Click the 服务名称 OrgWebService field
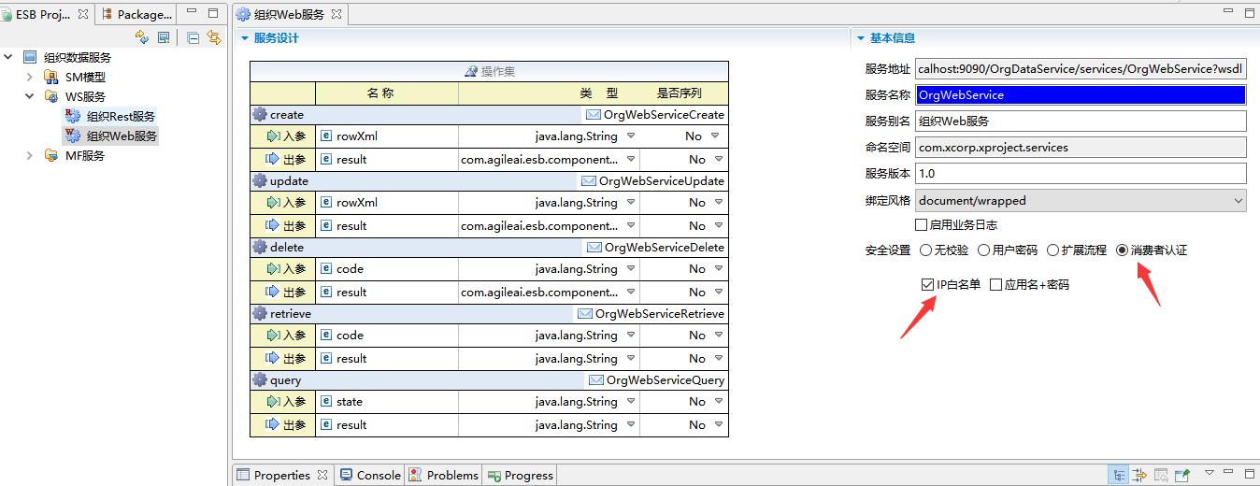The image size is (1260, 486). pyautogui.click(x=1081, y=94)
